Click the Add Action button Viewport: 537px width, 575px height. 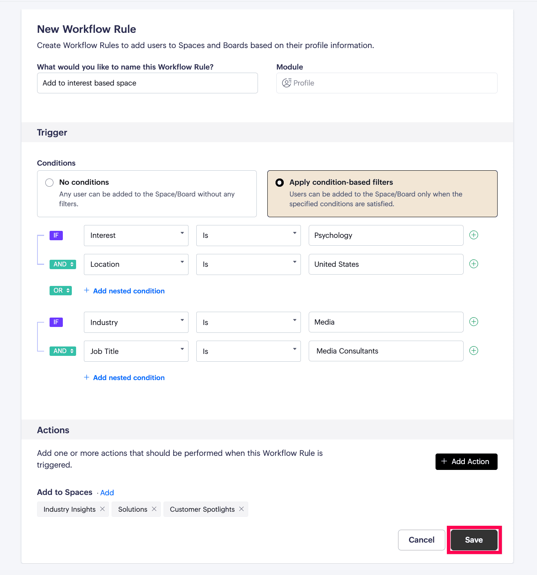[x=466, y=462]
